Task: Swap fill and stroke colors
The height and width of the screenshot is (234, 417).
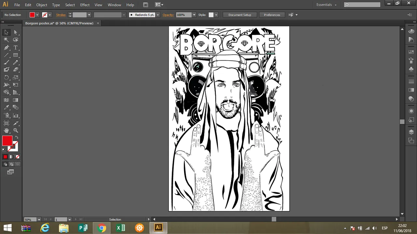Action: pos(17,137)
